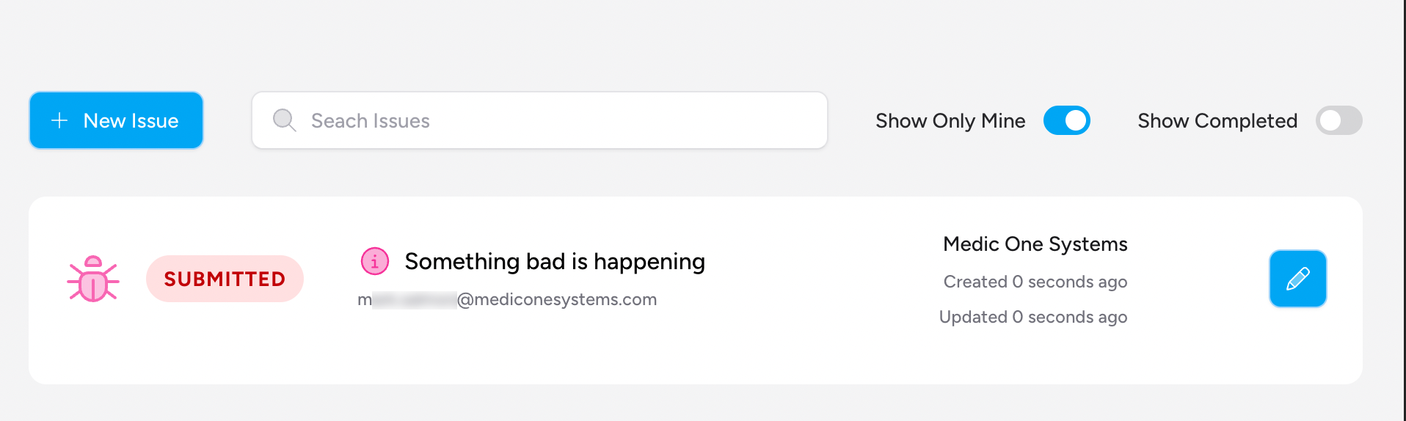Image resolution: width=1406 pixels, height=421 pixels.
Task: Click the SUBMITTED status badge
Action: [x=225, y=279]
